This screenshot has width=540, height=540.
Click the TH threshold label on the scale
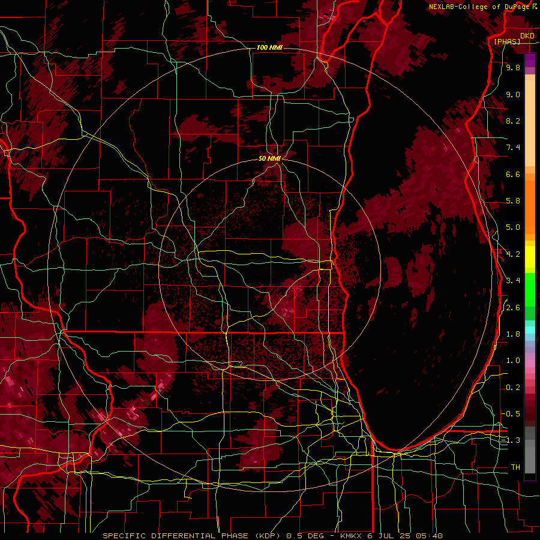point(515,467)
